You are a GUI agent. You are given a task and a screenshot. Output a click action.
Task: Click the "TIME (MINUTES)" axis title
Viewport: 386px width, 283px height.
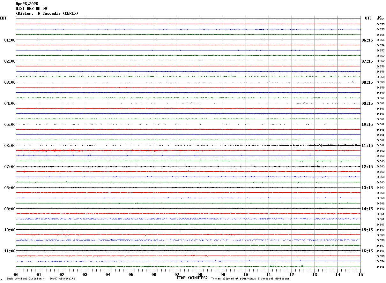coord(192,278)
